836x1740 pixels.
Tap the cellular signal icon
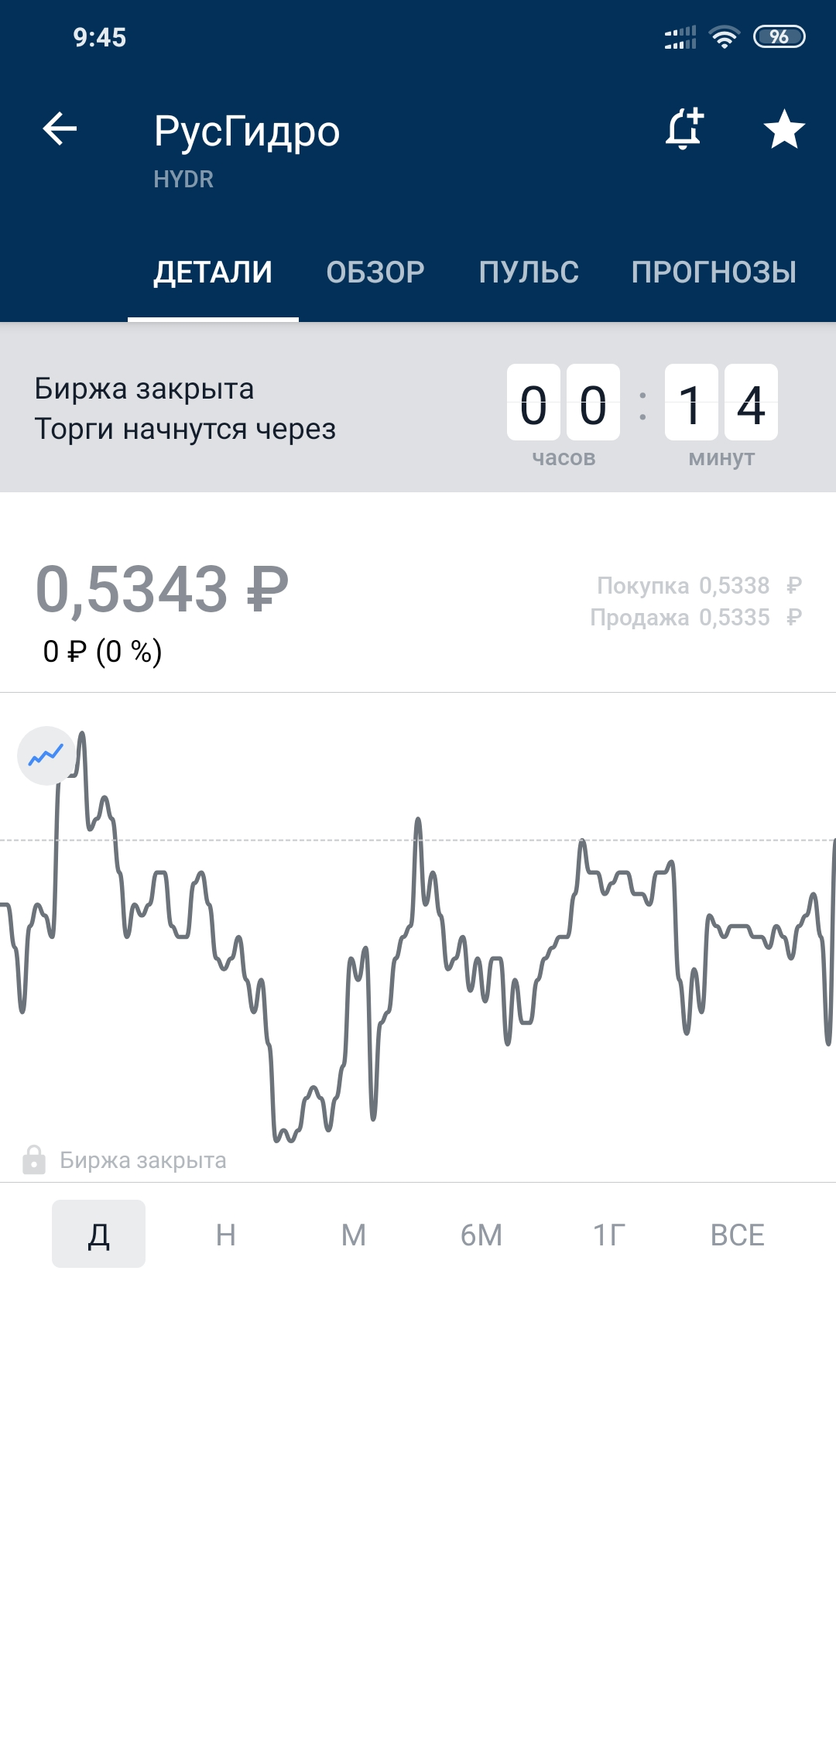[680, 37]
